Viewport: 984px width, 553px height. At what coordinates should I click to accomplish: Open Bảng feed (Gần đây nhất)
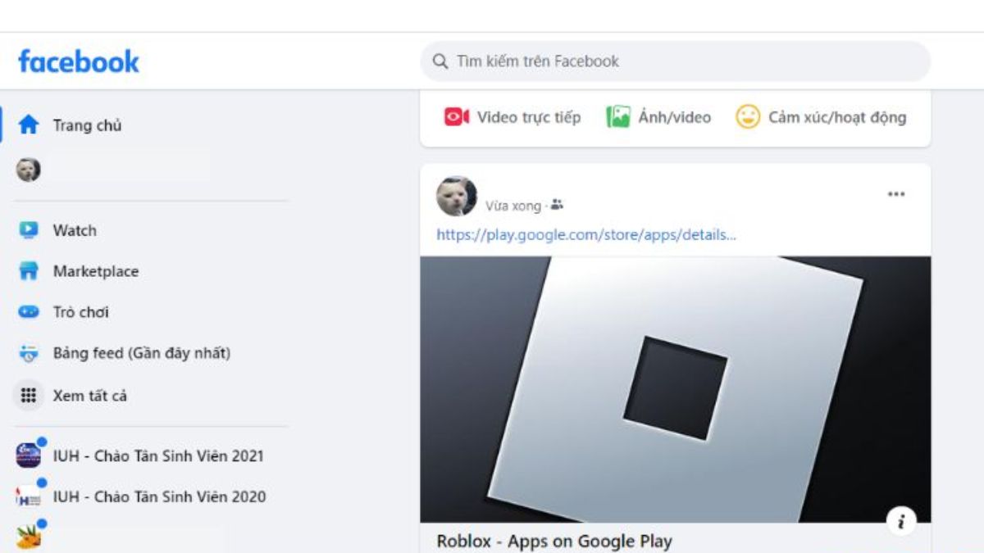point(141,353)
